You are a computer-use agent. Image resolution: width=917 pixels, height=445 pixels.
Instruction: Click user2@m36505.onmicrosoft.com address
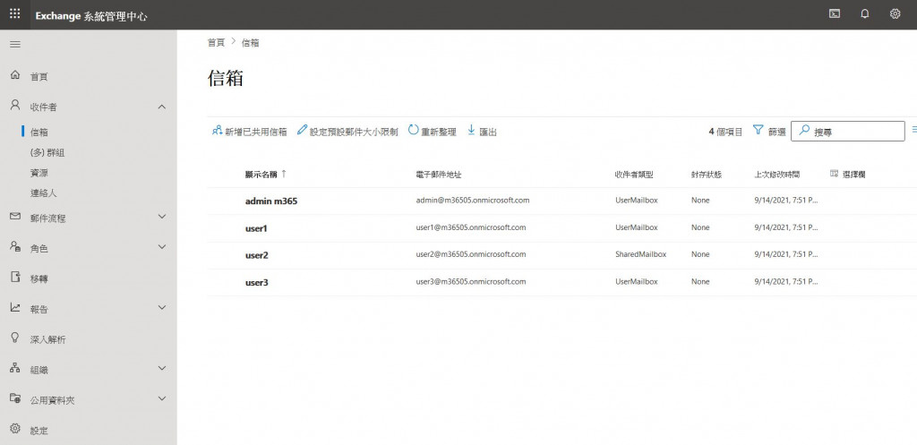click(471, 254)
